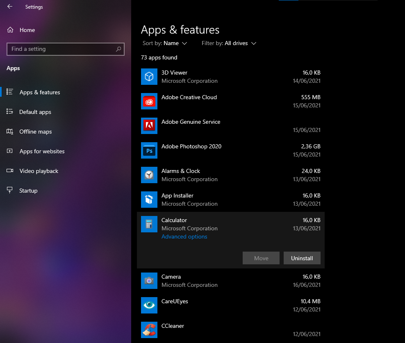
Task: Click the Apps & features sidebar icon
Action: pos(10,92)
